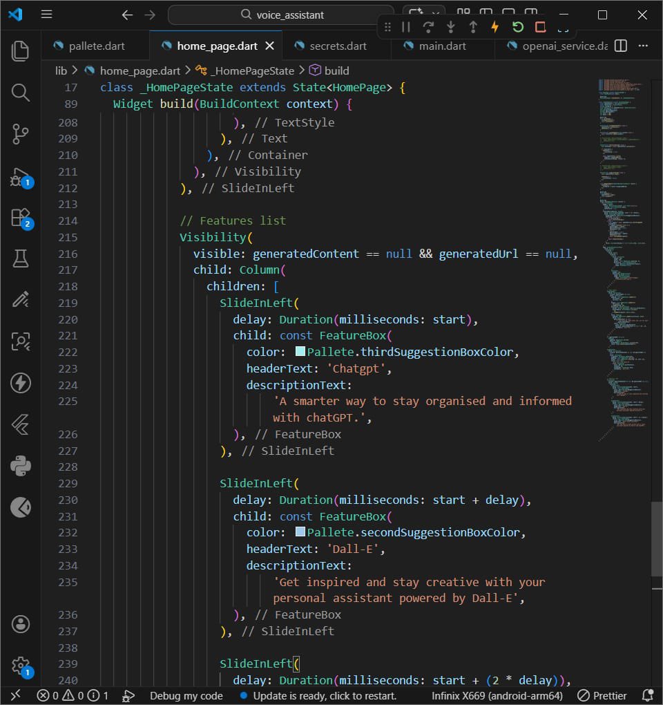The height and width of the screenshot is (705, 663).
Task: Go back using the left arrow
Action: (x=127, y=15)
